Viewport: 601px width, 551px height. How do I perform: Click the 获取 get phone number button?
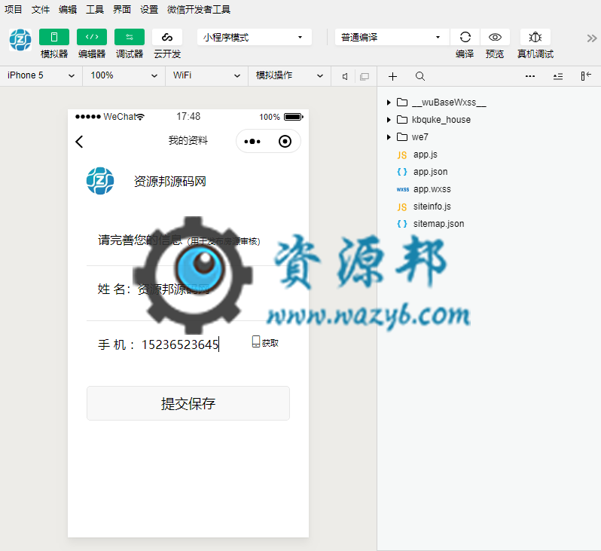pyautogui.click(x=265, y=342)
